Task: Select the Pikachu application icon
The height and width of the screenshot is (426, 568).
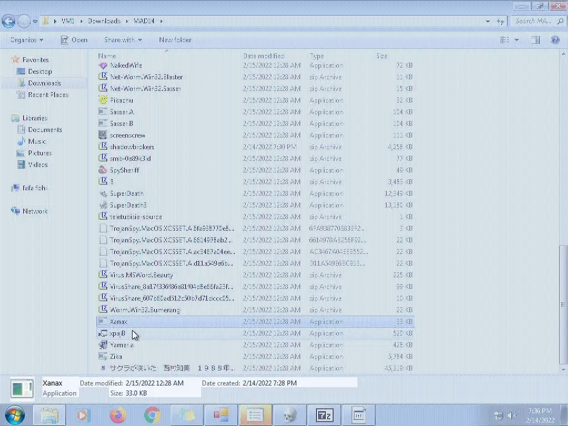Action: coord(103,100)
